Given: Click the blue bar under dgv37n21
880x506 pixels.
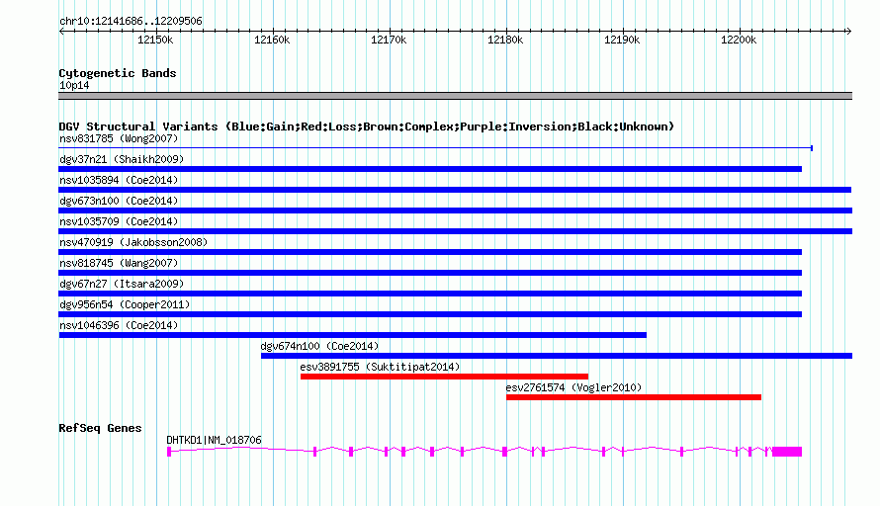Looking at the screenshot, I should pos(430,169).
